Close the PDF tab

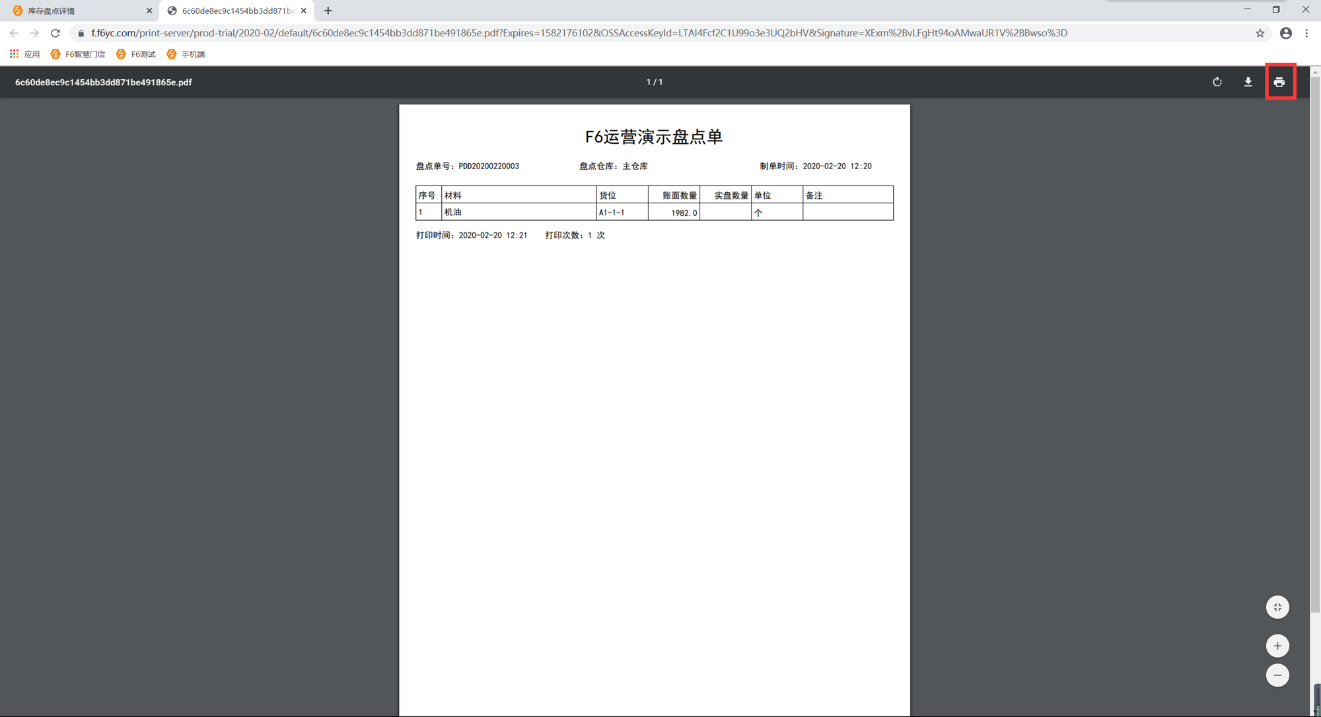coord(303,11)
